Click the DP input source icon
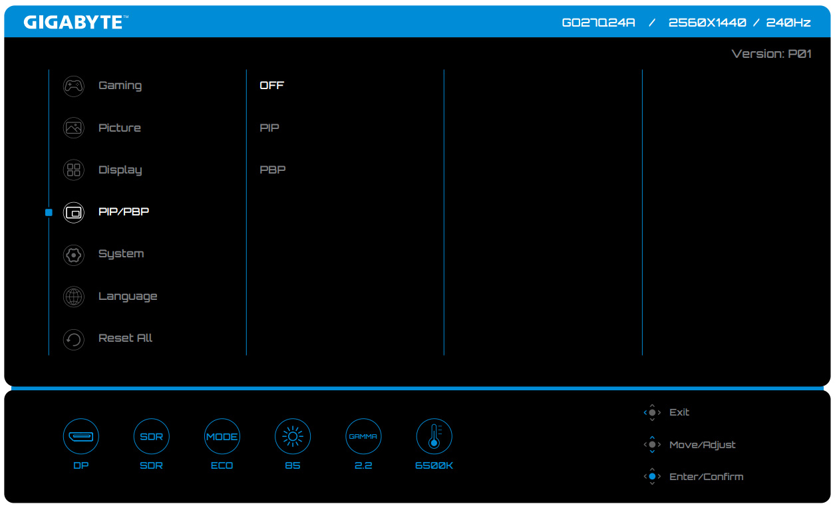Viewport: 835px width, 508px height. (81, 437)
